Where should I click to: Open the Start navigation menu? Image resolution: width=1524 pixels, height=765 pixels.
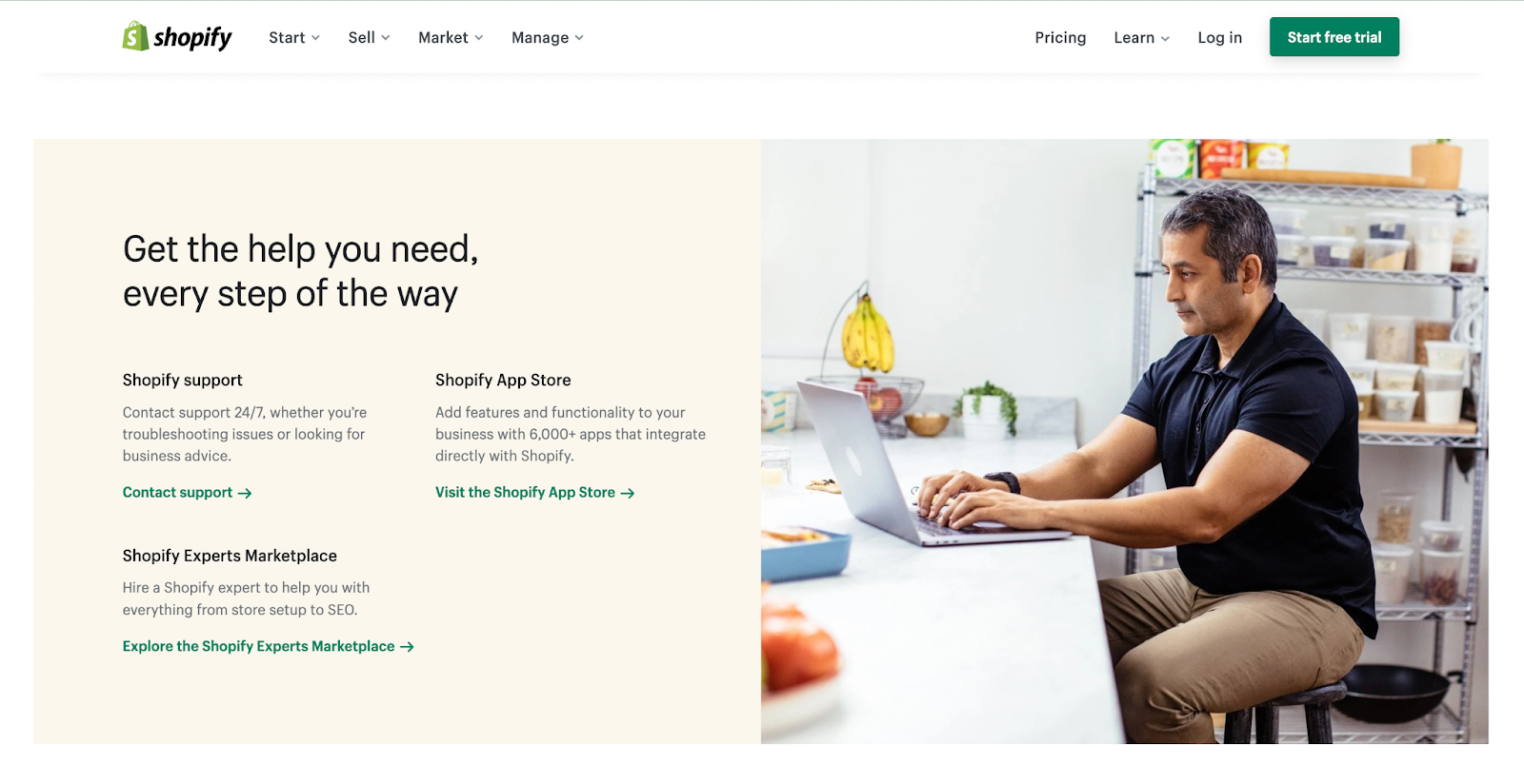tap(294, 37)
